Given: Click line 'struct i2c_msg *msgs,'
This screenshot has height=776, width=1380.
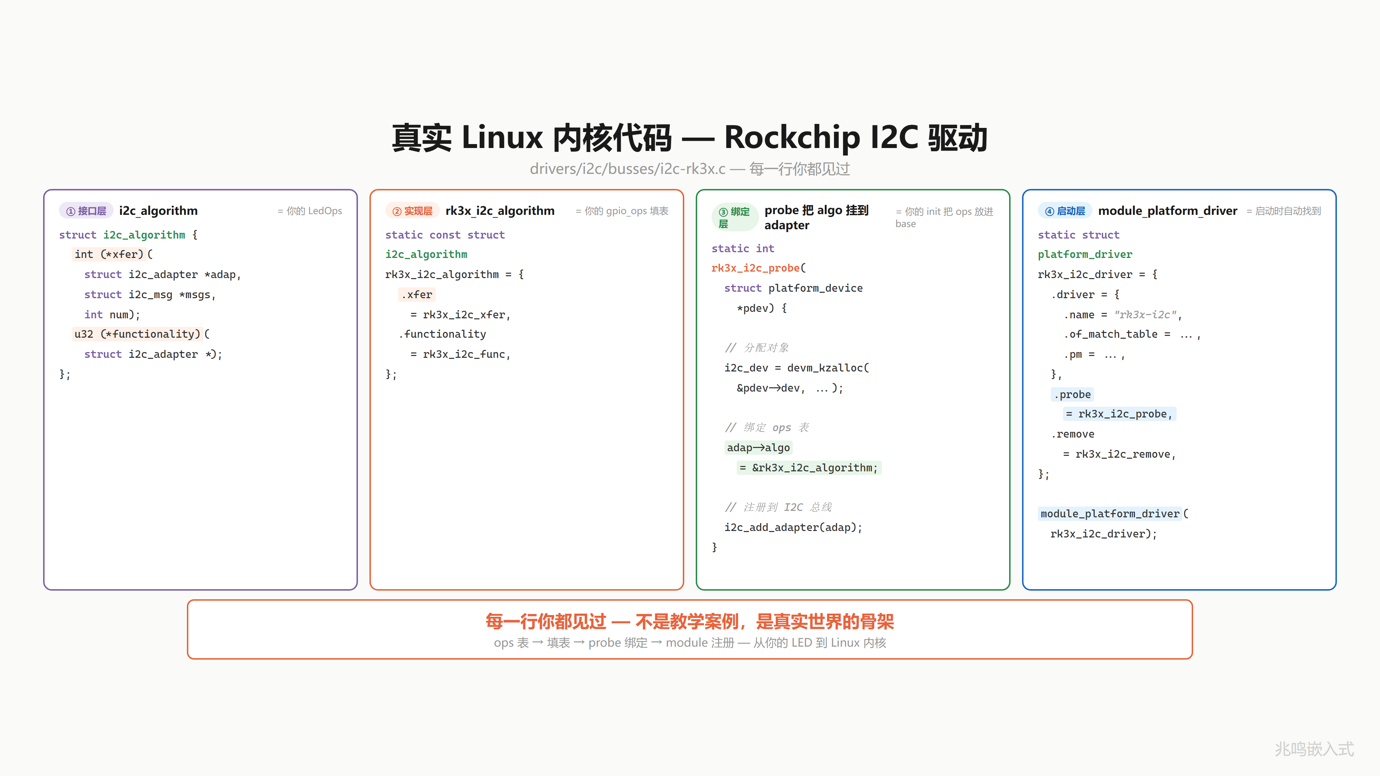Looking at the screenshot, I should click(x=150, y=295).
